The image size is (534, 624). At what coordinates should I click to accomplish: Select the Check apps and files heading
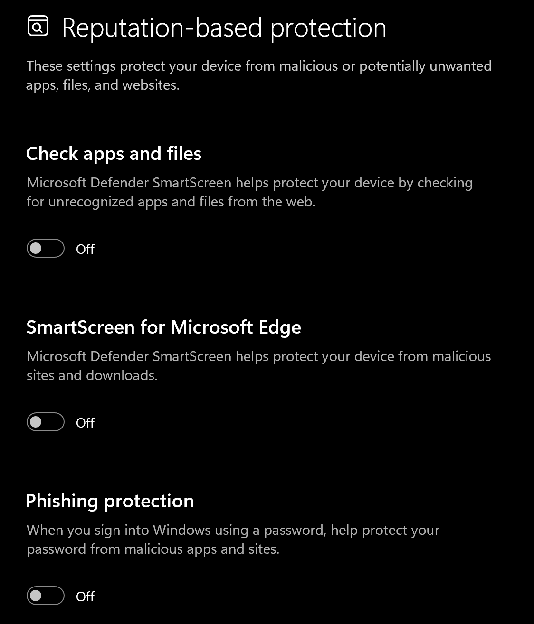pos(114,154)
